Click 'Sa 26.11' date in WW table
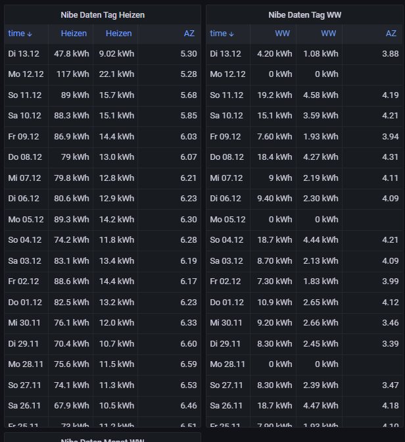This screenshot has height=442, width=405. tap(226, 406)
